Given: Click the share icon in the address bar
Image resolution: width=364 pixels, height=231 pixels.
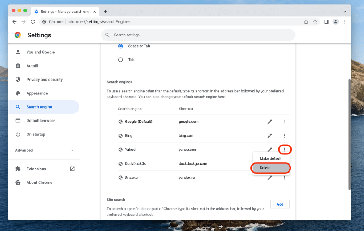Looking at the screenshot, I should coord(306,22).
